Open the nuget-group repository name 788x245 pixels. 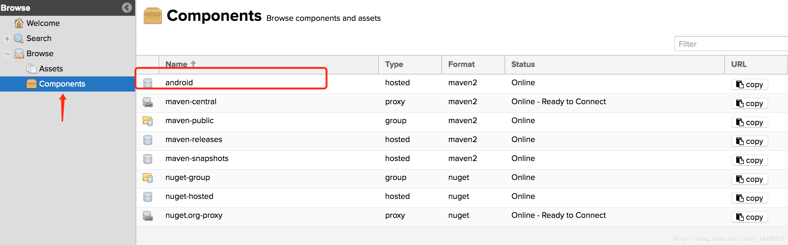(188, 177)
